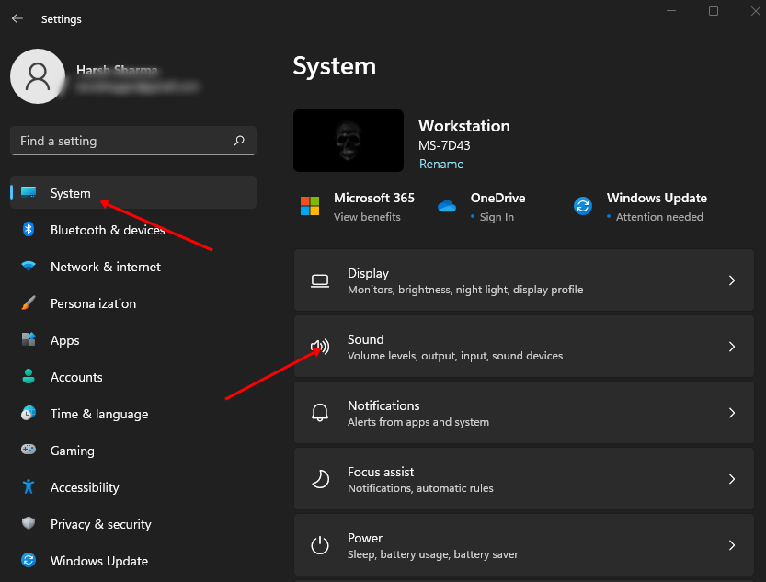Click the Personalization paintbrush icon
The image size is (766, 582).
coord(29,303)
